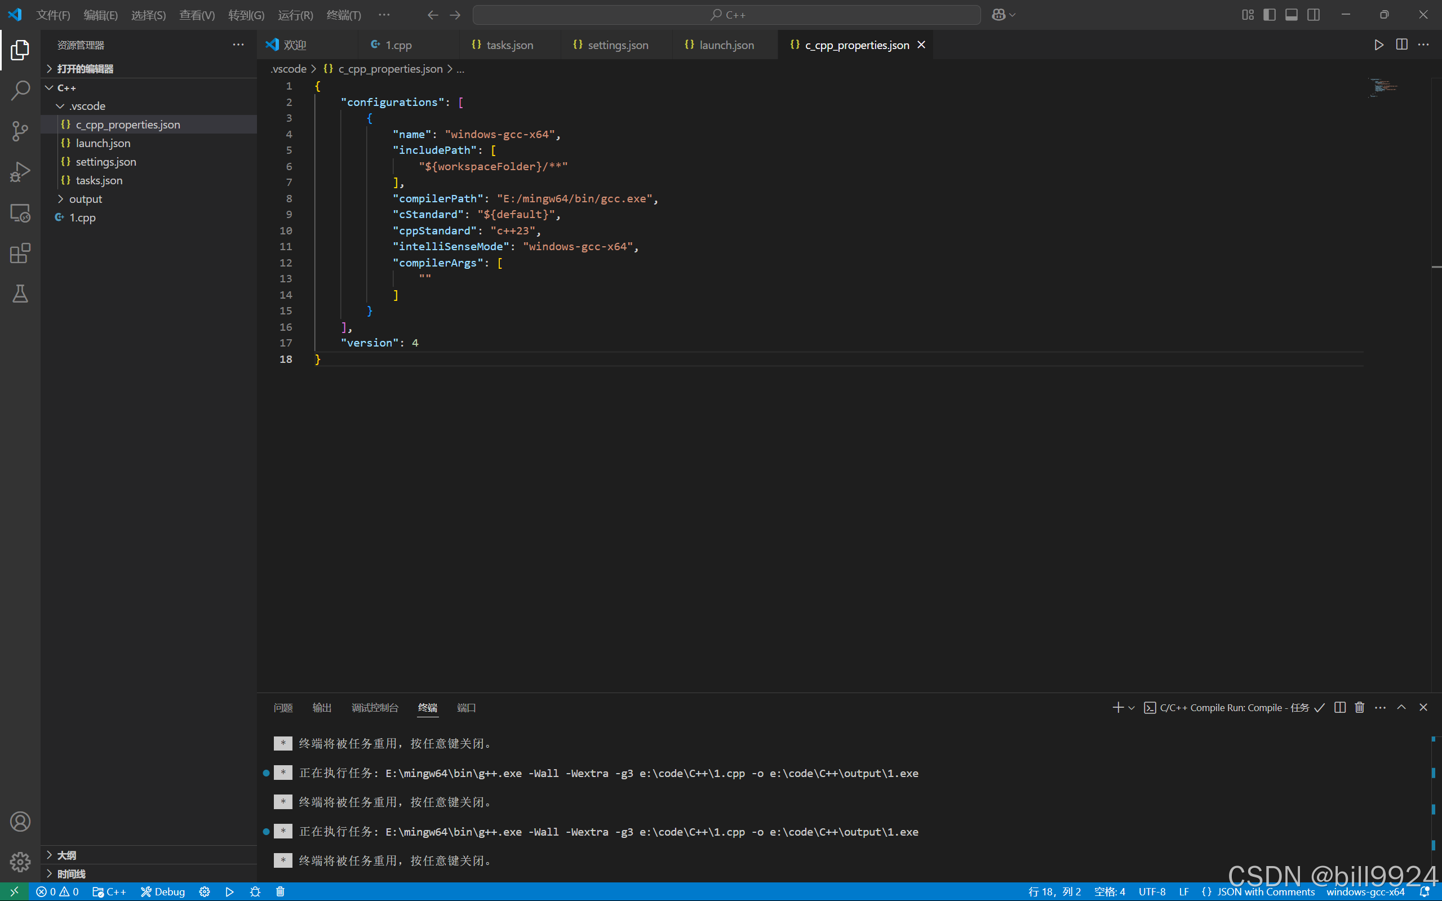Click the Copilot icon in title bar
1442x901 pixels.
(999, 15)
